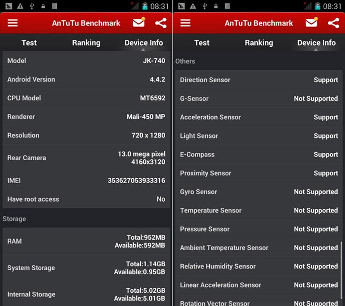Click the 08:31 clock on the right screen

tap(332, 6)
